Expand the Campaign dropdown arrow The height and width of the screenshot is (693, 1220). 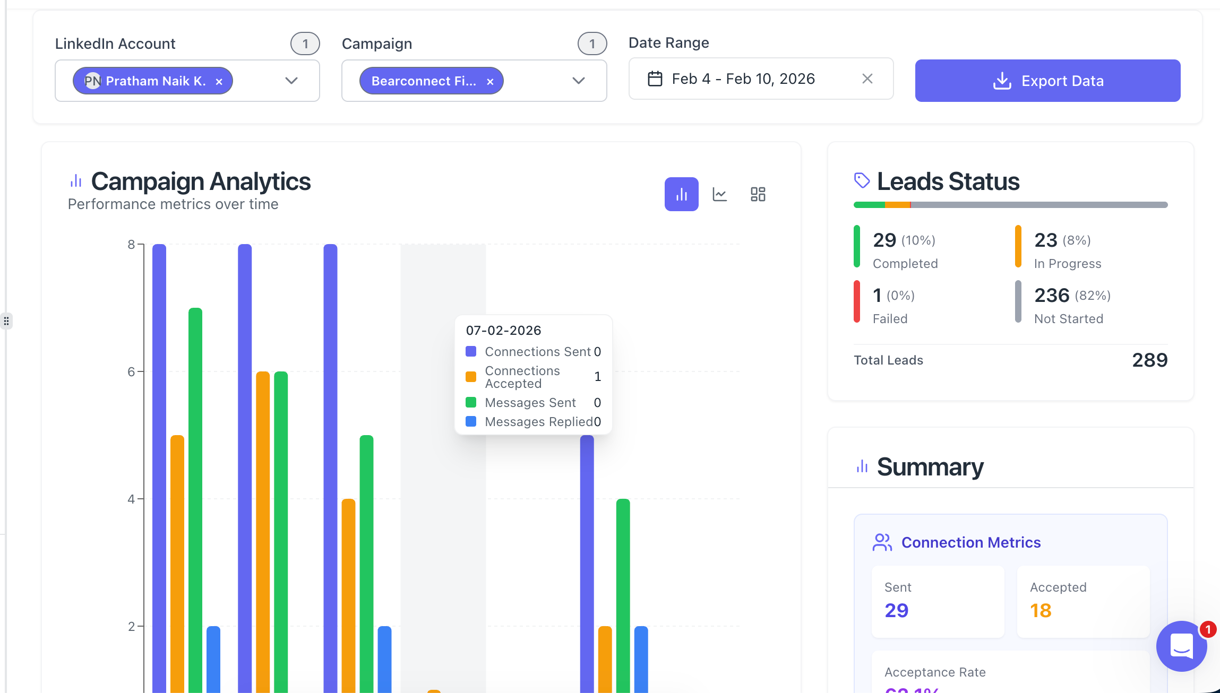(x=578, y=81)
